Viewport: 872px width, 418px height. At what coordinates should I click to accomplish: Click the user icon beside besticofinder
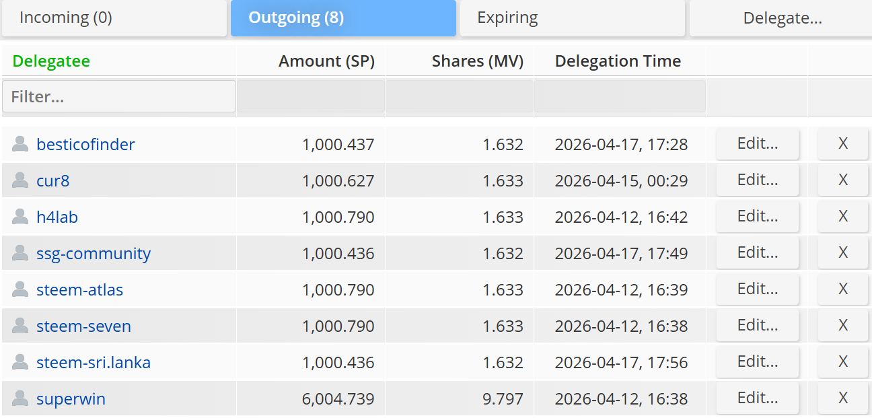click(20, 144)
